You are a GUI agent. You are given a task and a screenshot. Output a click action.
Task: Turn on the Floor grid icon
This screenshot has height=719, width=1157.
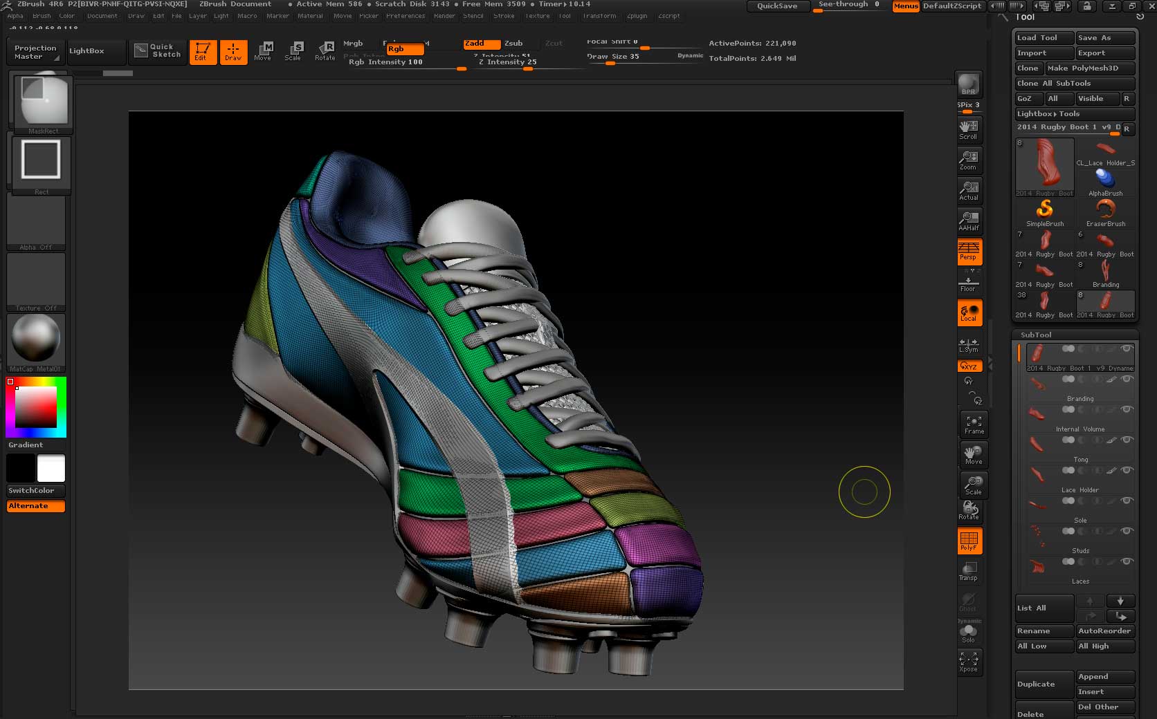pyautogui.click(x=969, y=280)
